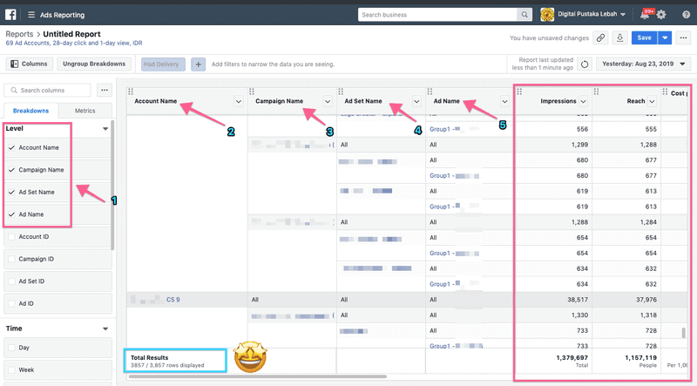Open the Impressions column dropdown
This screenshot has width=697, height=386.
583,101
